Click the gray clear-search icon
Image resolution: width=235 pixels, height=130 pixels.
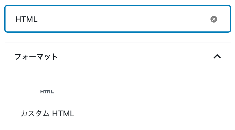(214, 19)
